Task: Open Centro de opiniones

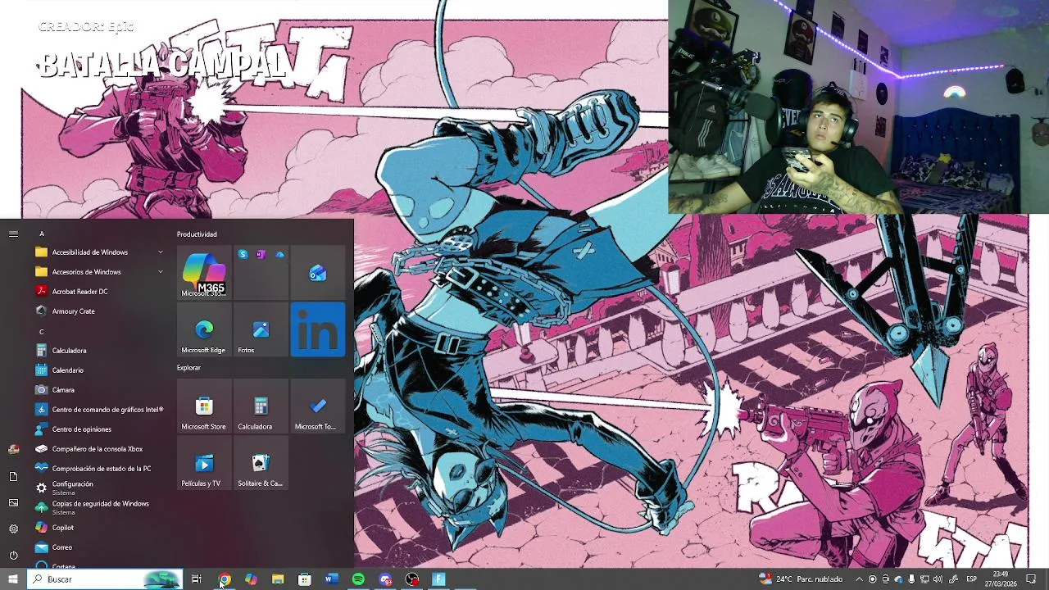Action: (98, 429)
